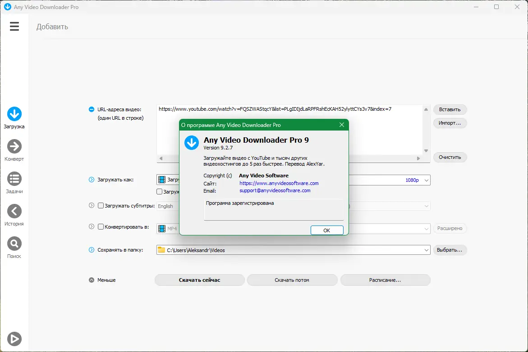Click the support@anyvideosoftware.com email link
This screenshot has width=528, height=352.
pyautogui.click(x=275, y=190)
